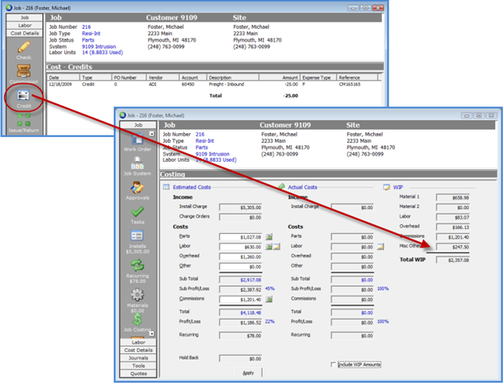This screenshot has width=503, height=383.
Task: Select the Credit icon in back window
Action: [23, 95]
